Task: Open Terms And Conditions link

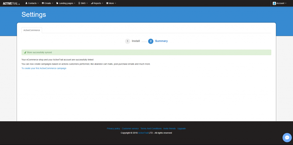Action: click(x=151, y=129)
